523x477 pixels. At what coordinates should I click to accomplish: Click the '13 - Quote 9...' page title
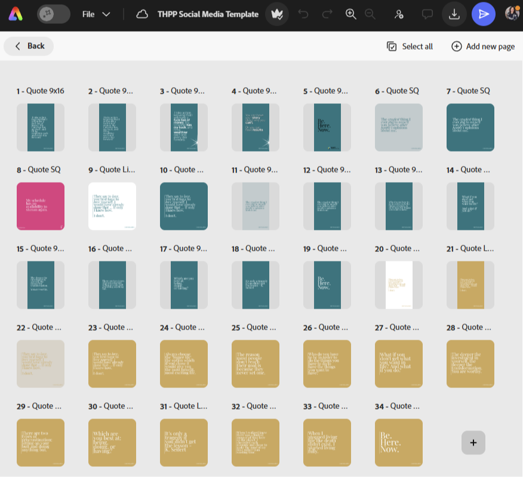399,170
